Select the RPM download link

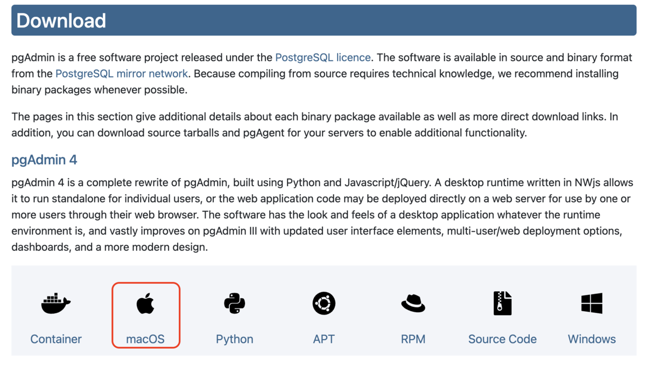pos(413,339)
